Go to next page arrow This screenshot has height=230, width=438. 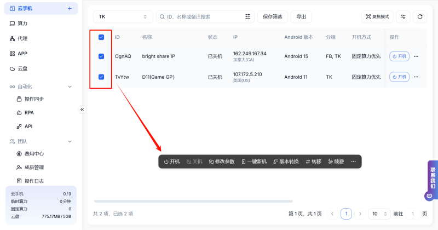360,214
